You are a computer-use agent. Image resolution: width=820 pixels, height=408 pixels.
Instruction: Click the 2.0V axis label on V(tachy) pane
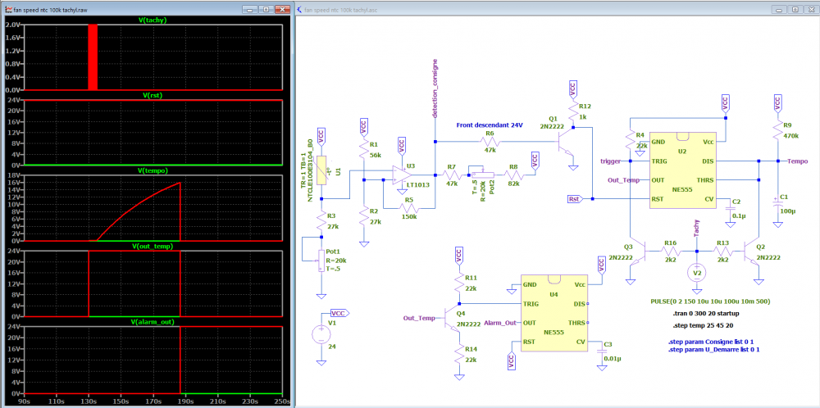(14, 25)
